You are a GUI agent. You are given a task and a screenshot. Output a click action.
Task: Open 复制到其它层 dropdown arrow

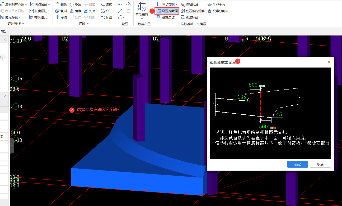26,5
